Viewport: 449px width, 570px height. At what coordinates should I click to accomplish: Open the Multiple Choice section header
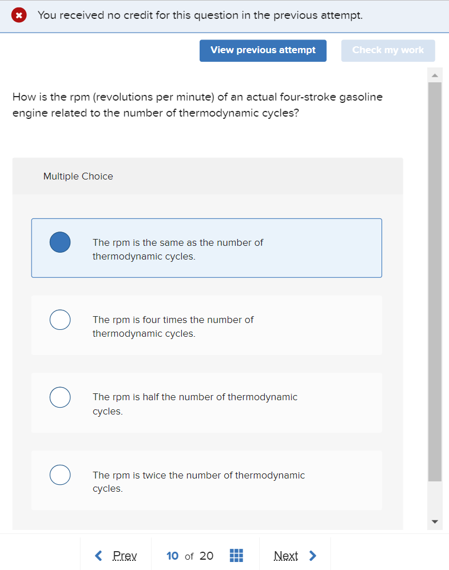pos(78,176)
